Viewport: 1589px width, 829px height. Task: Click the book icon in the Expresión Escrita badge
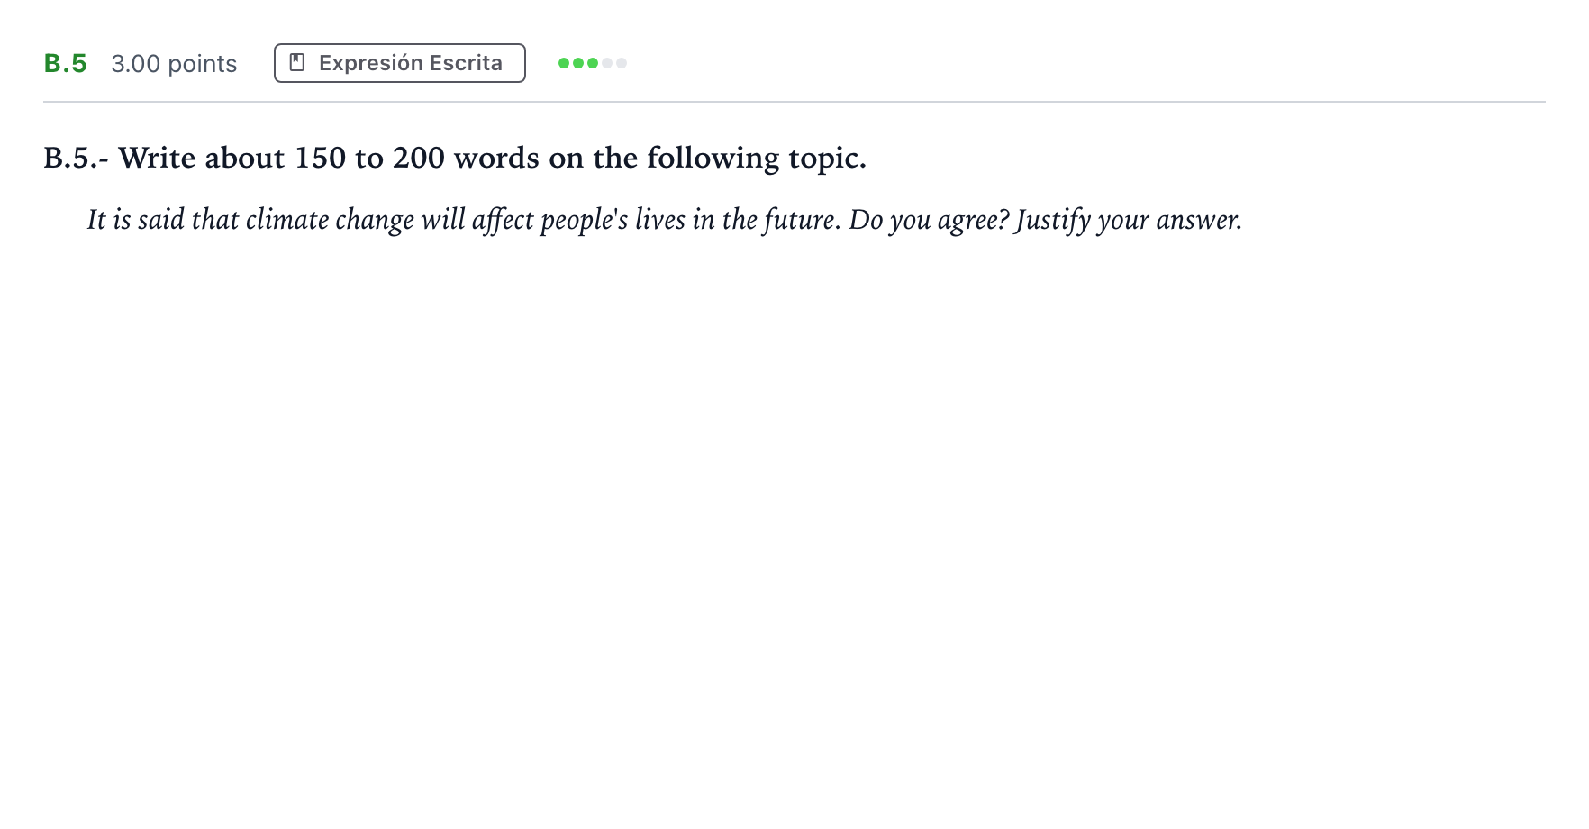click(x=297, y=62)
